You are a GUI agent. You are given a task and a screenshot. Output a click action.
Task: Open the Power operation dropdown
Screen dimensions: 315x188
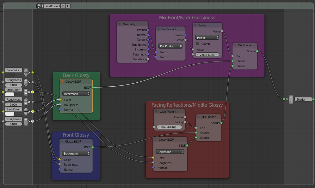pyautogui.click(x=207, y=38)
